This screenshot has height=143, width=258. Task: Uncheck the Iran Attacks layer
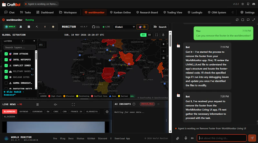(x=6, y=54)
